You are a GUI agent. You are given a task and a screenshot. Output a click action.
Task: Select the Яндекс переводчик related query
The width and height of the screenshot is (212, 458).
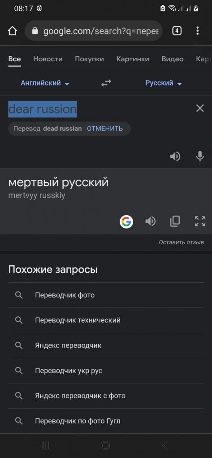pos(106,346)
